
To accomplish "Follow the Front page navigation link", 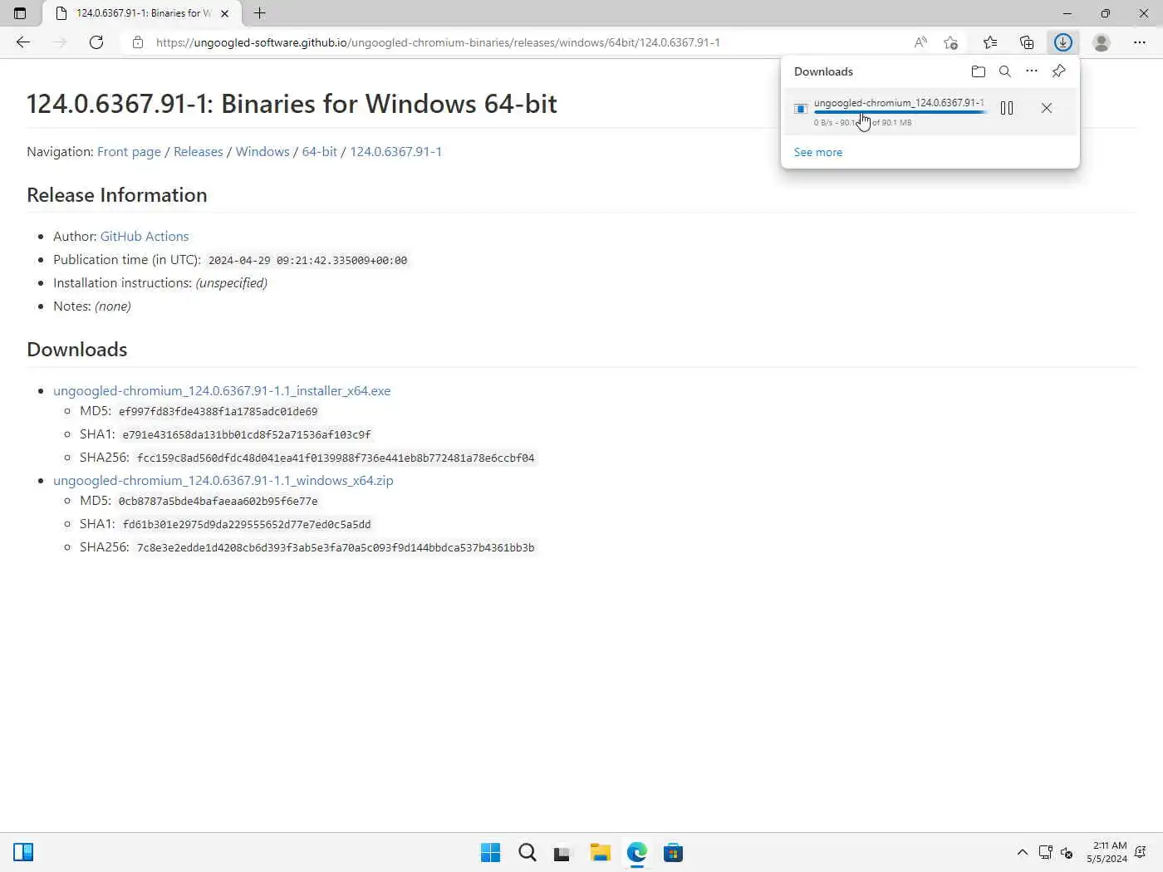I will (129, 152).
